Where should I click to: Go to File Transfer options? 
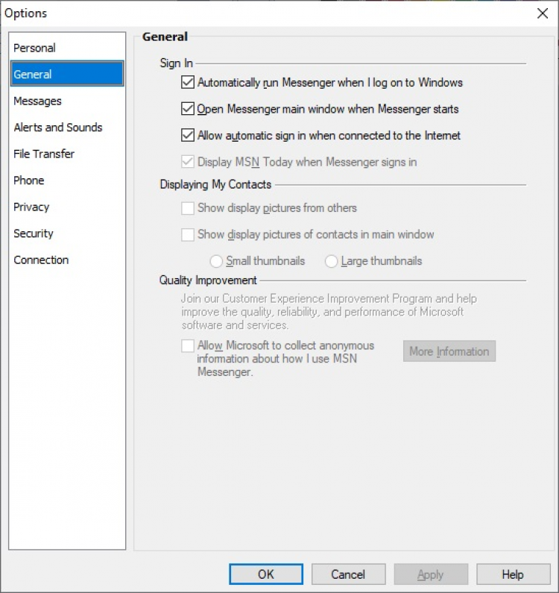click(x=67, y=154)
